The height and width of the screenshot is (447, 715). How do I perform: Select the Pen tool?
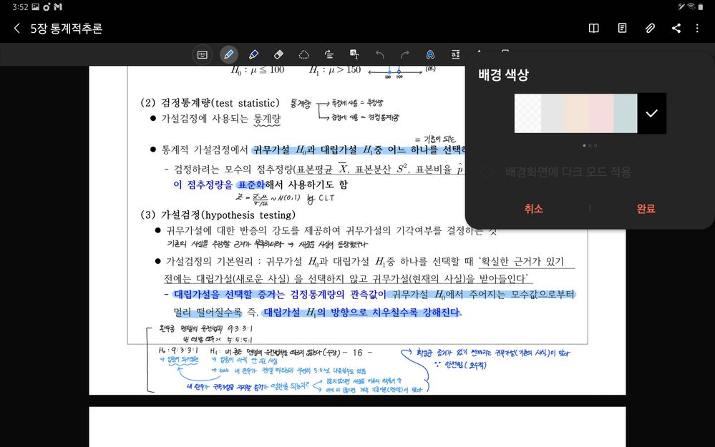pos(228,54)
